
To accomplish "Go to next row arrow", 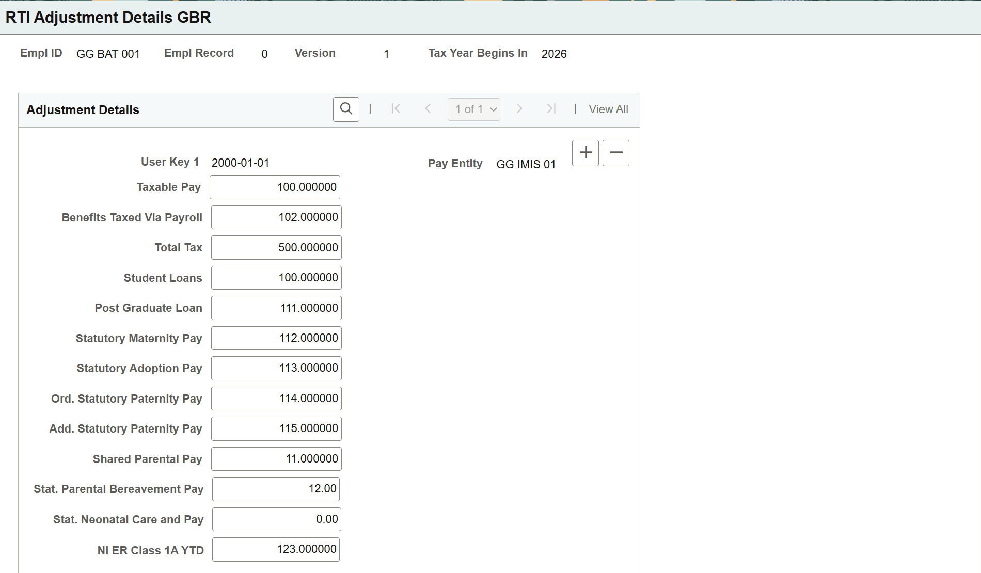I will pyautogui.click(x=519, y=109).
